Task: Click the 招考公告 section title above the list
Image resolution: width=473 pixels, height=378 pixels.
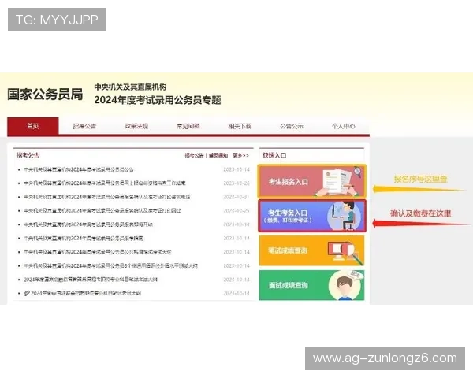Action: [28, 155]
